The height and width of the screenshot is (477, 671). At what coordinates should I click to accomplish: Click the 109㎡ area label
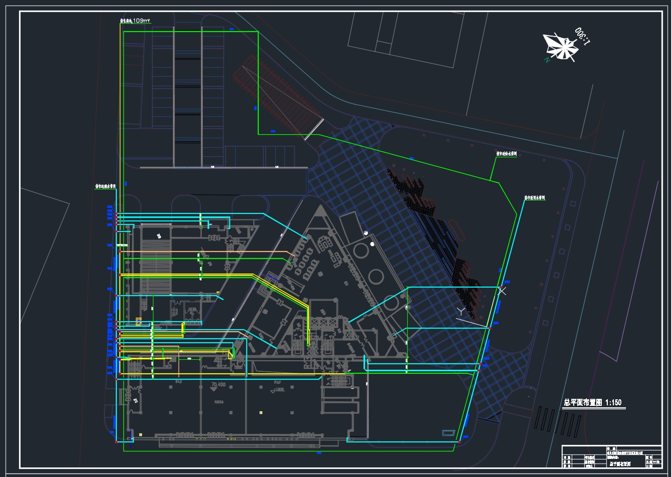pos(135,21)
